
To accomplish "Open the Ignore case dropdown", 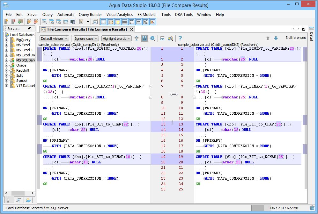I will coord(86,39).
